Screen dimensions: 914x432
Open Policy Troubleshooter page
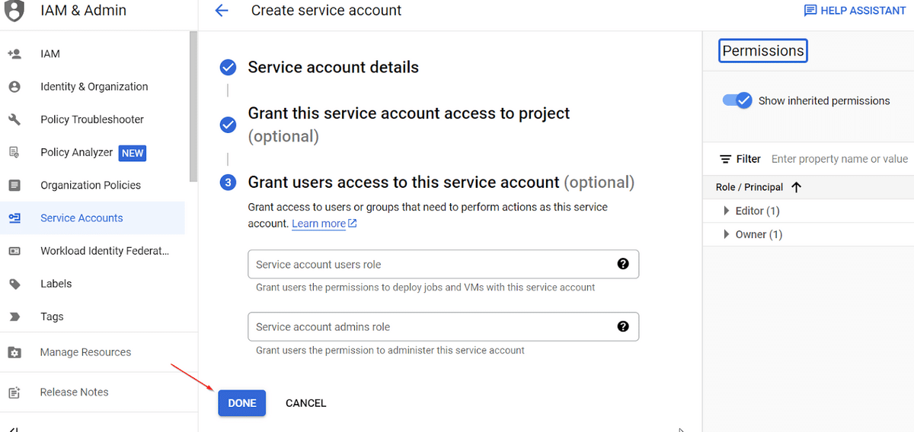(x=92, y=119)
